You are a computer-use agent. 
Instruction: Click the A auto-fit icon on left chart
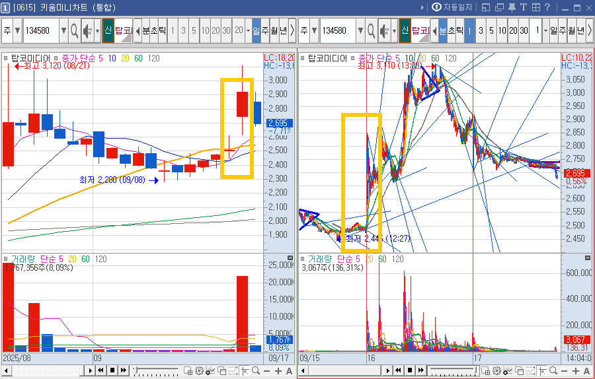coord(289,371)
